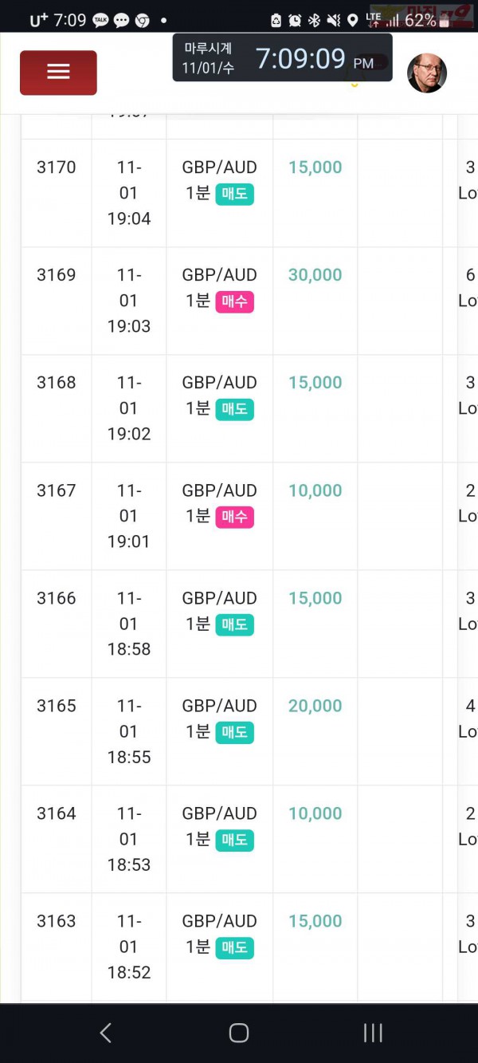
Task: Open the red hamburger menu
Action: (x=58, y=73)
